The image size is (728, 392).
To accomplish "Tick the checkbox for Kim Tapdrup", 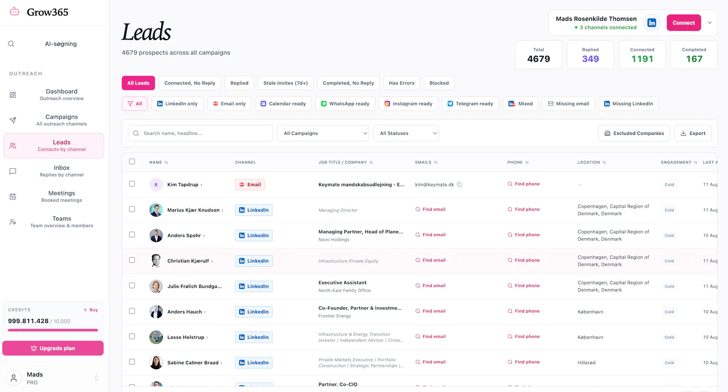I will tap(132, 184).
